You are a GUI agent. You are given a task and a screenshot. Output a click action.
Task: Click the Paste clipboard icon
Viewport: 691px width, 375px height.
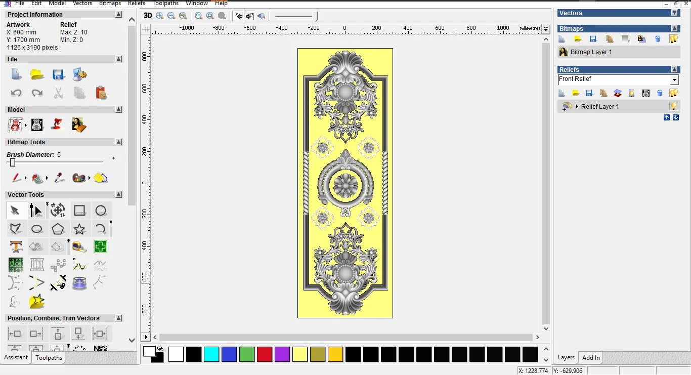coord(101,93)
